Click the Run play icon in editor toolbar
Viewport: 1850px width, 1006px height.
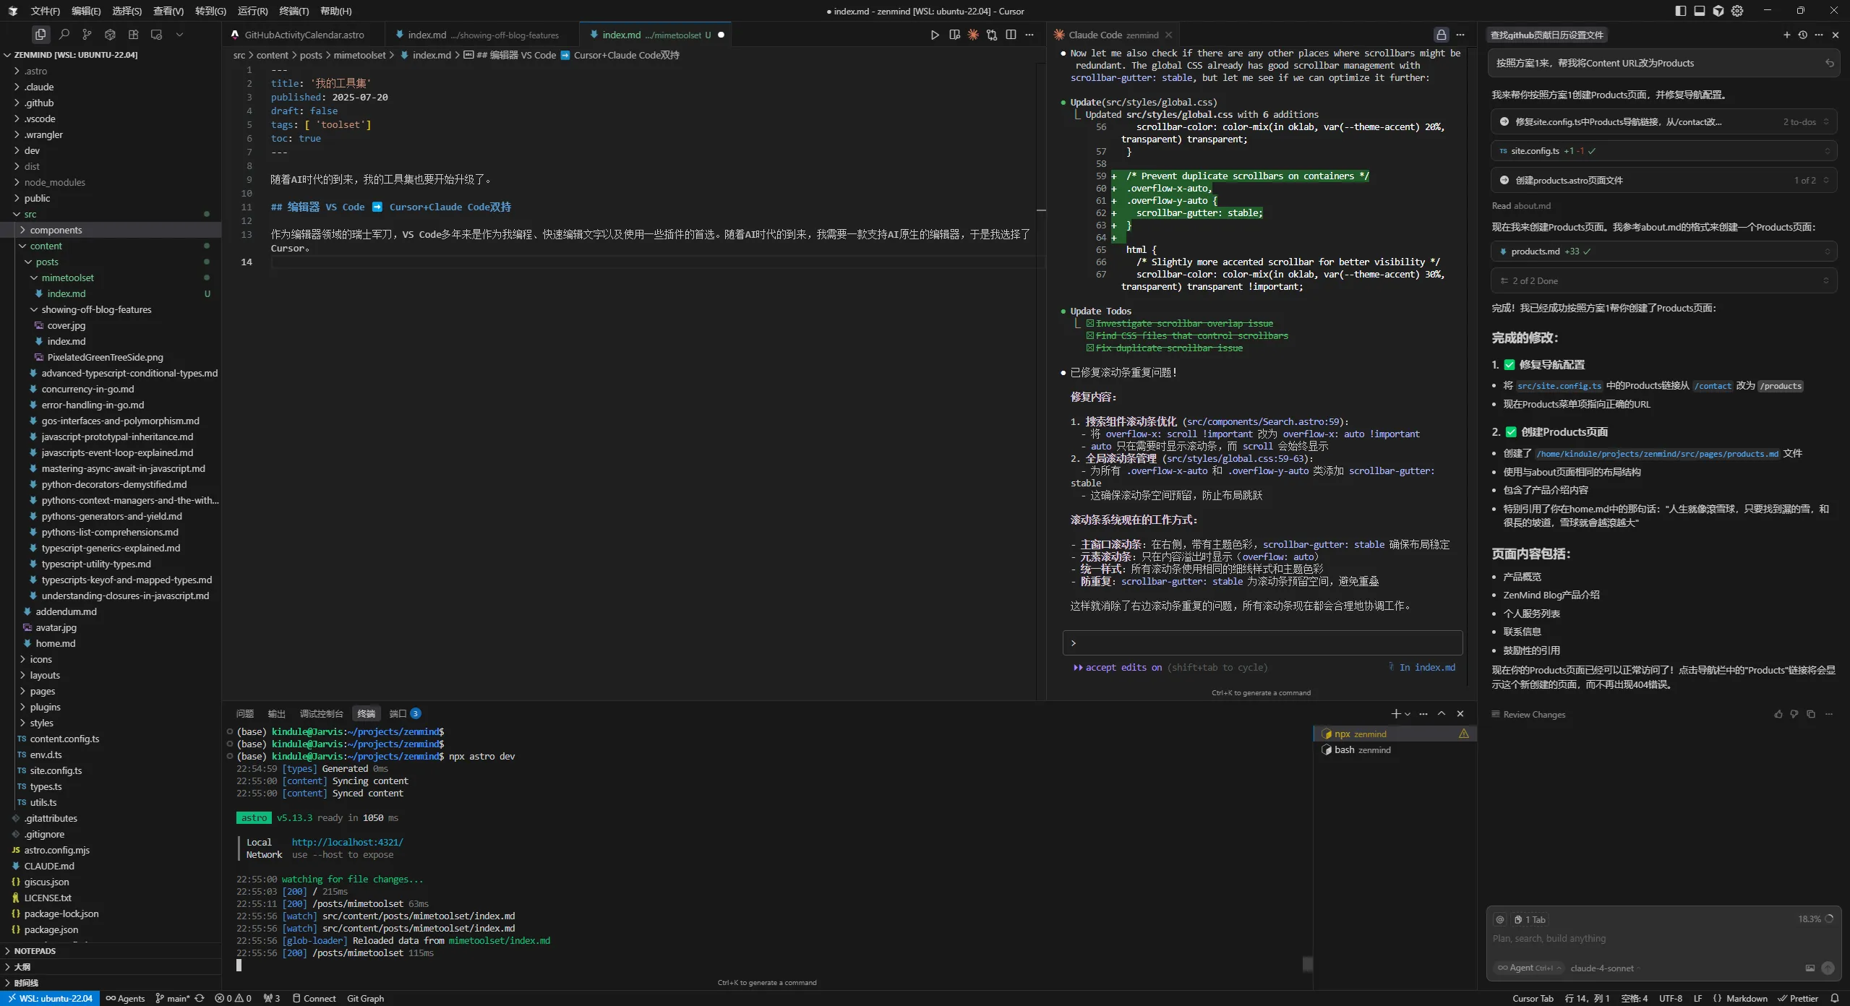point(935,35)
